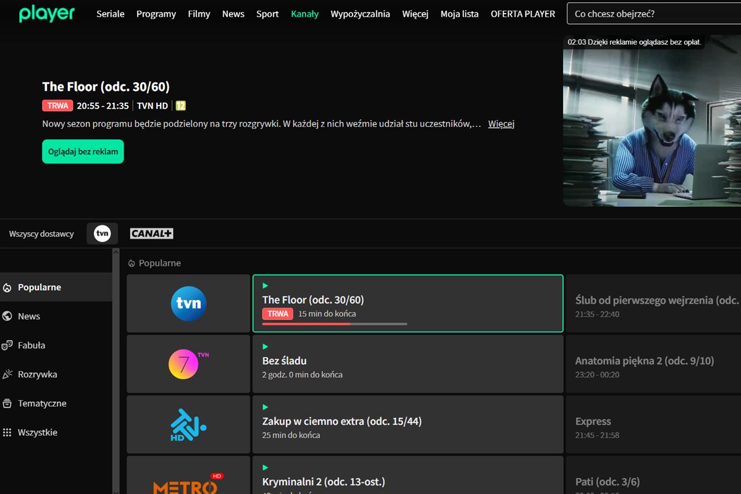Open OFERTA PLAYER from top navigation

pos(522,14)
